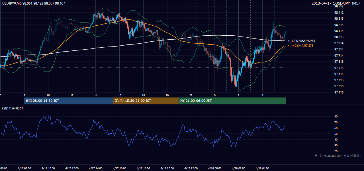Click price axis value 97.914

[x=339, y=43]
